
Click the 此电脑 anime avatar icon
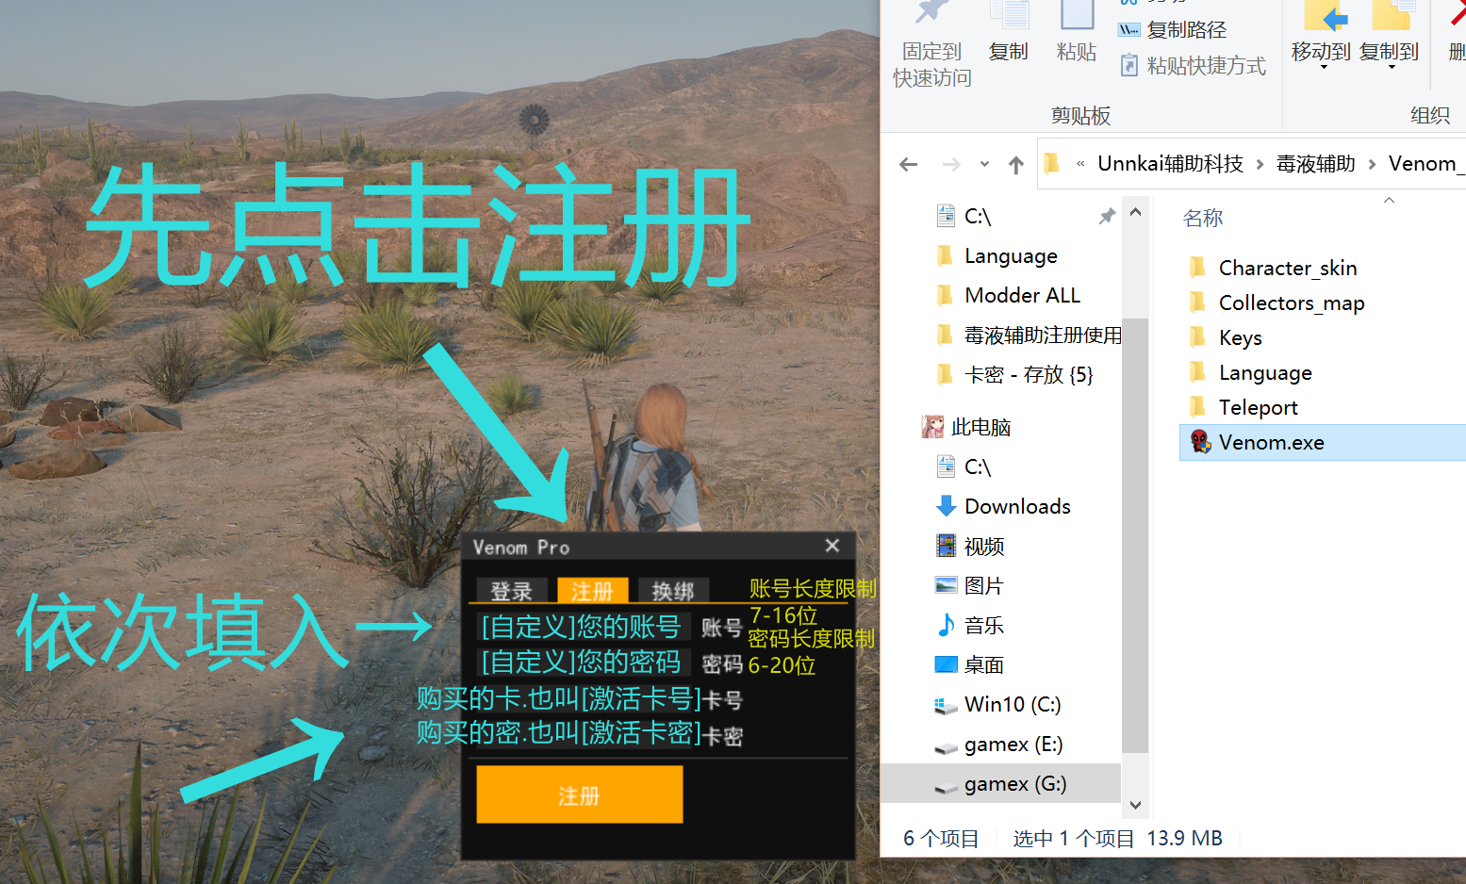pyautogui.click(x=932, y=427)
